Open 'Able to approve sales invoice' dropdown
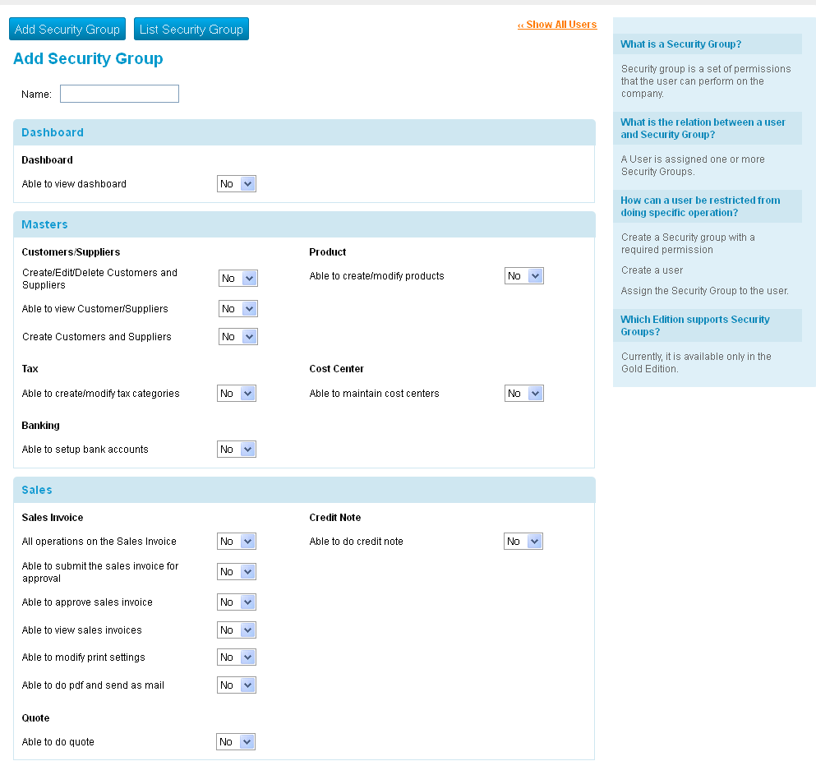 [237, 602]
